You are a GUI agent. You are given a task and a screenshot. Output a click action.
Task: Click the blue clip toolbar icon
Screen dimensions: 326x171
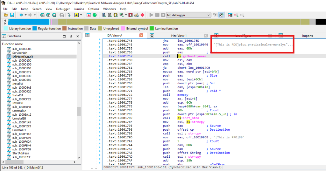104,15
